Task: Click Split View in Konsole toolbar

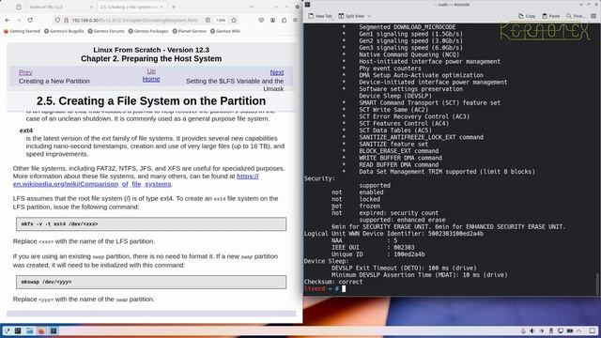Action: point(351,16)
